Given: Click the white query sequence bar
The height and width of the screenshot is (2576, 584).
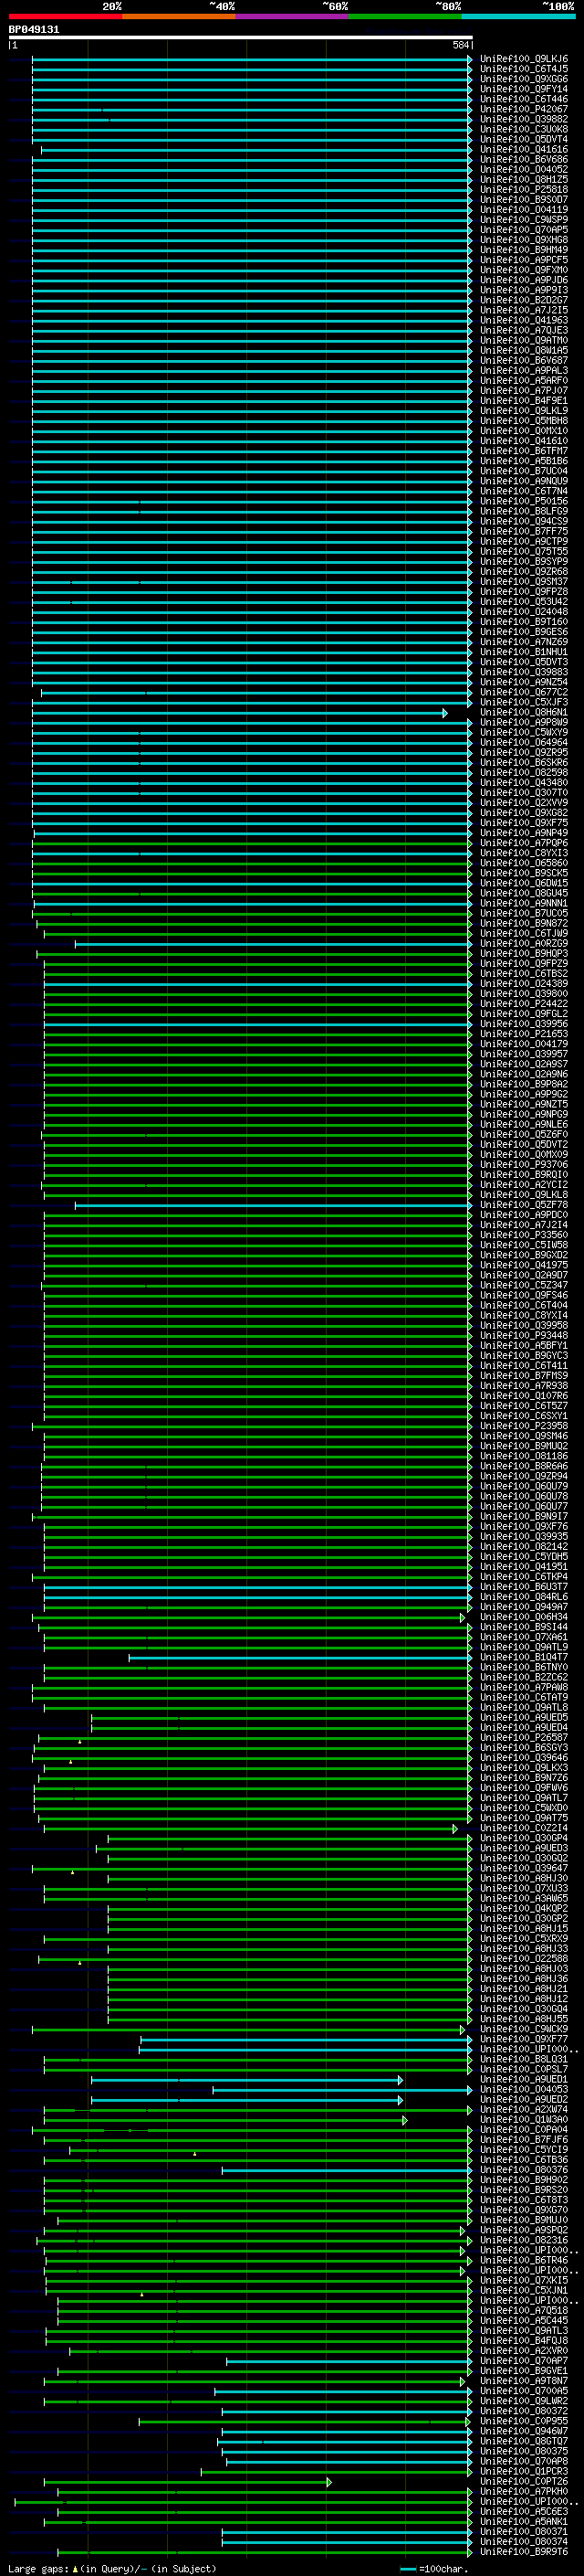Looking at the screenshot, I should pyautogui.click(x=241, y=38).
